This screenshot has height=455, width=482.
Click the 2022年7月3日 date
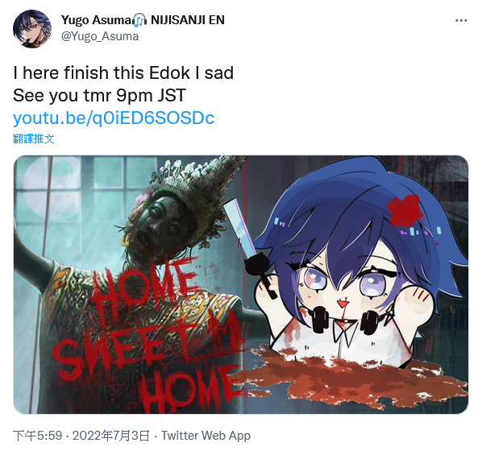pyautogui.click(x=111, y=436)
